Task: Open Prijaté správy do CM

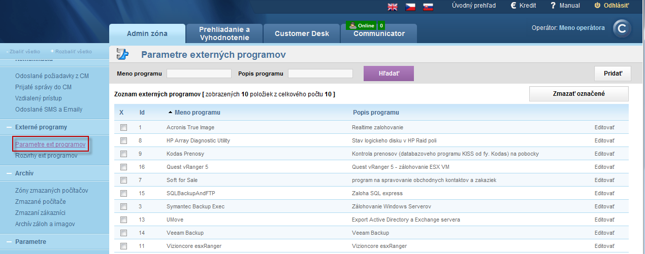Action: [x=43, y=87]
